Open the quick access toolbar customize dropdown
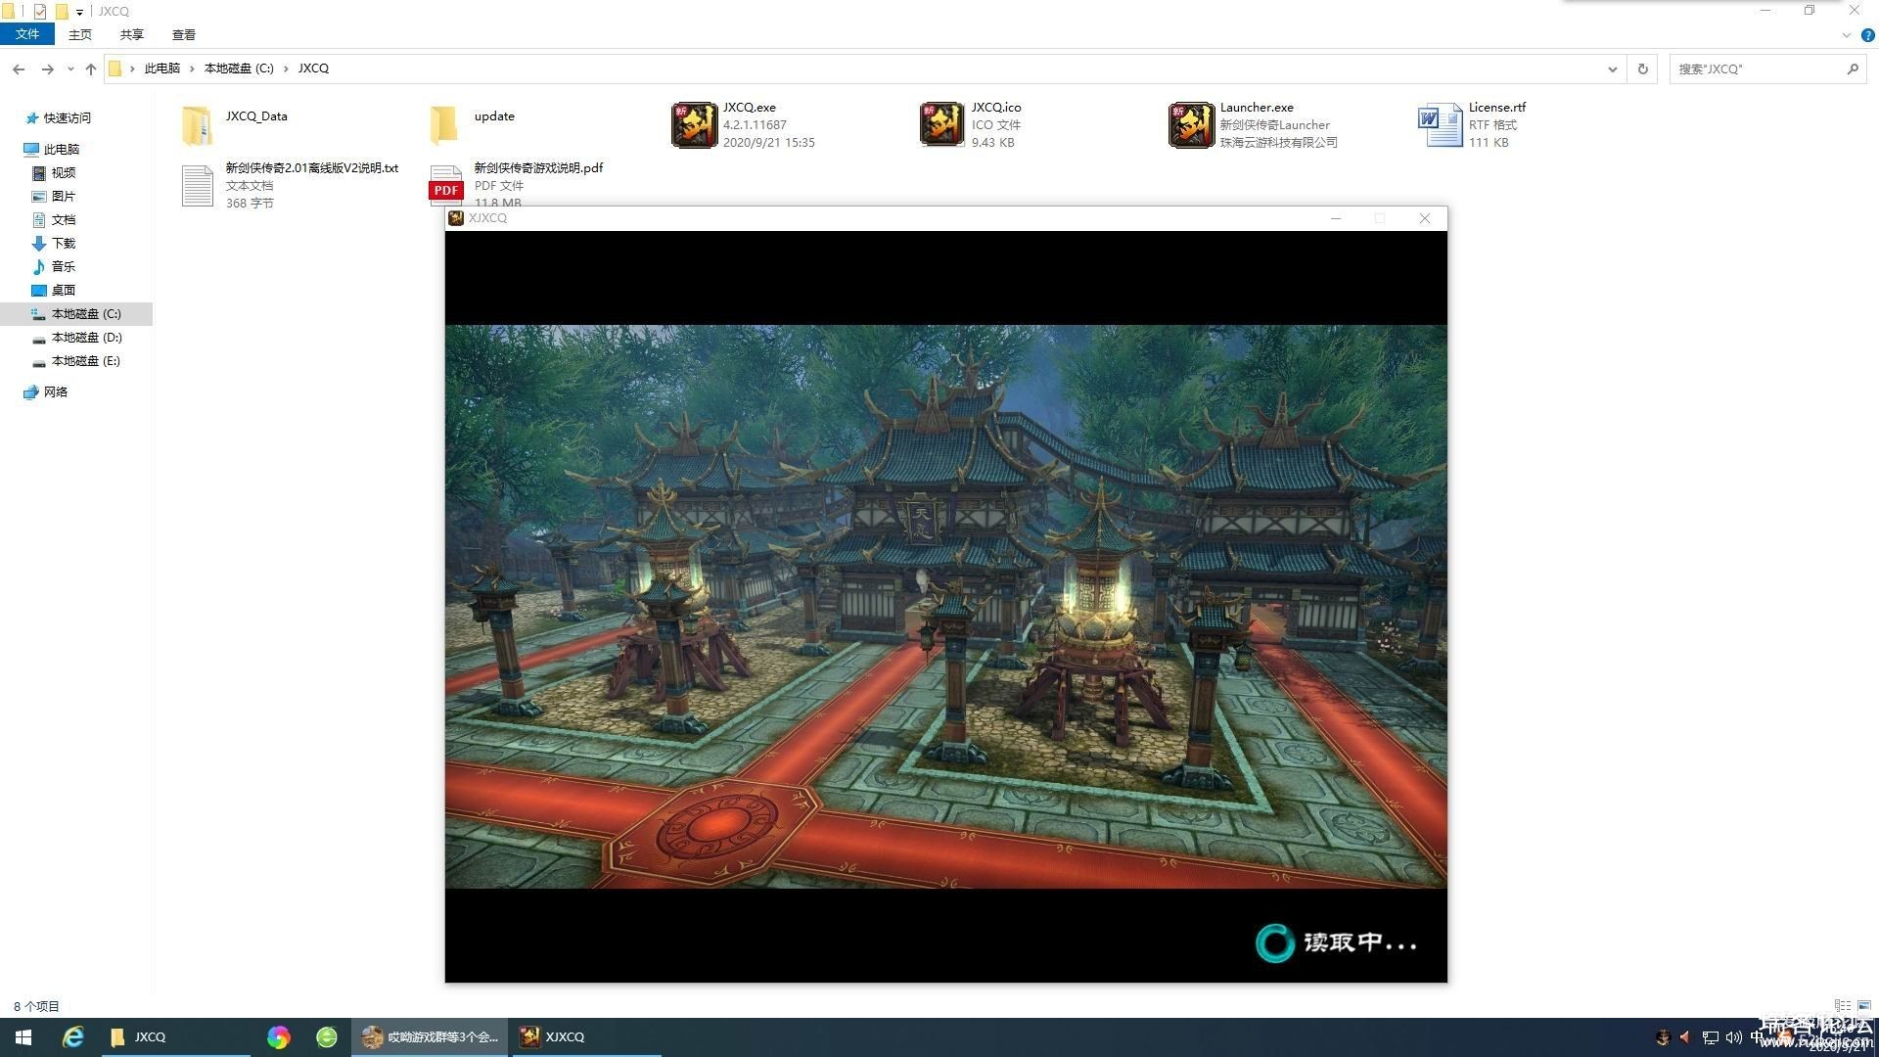Image resolution: width=1879 pixels, height=1057 pixels. 79,12
